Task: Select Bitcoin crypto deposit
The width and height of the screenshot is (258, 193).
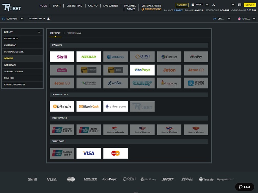Action: (62, 107)
